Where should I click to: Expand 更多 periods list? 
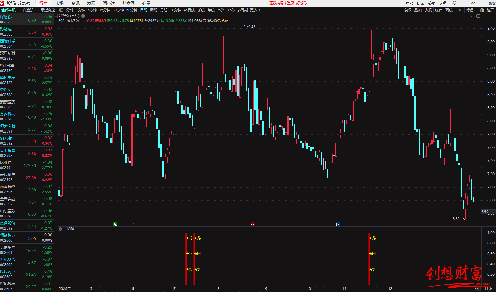point(255,10)
